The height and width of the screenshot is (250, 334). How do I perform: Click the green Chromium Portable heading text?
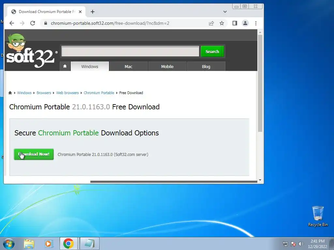click(x=68, y=133)
